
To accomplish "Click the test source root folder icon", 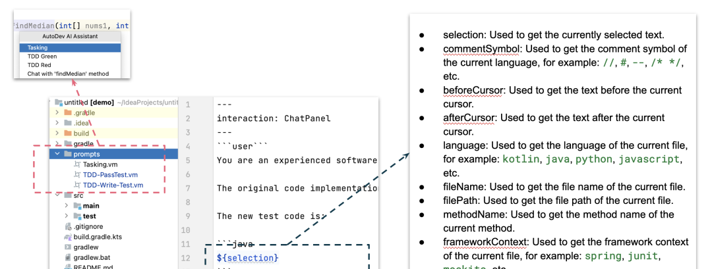I will (x=77, y=216).
